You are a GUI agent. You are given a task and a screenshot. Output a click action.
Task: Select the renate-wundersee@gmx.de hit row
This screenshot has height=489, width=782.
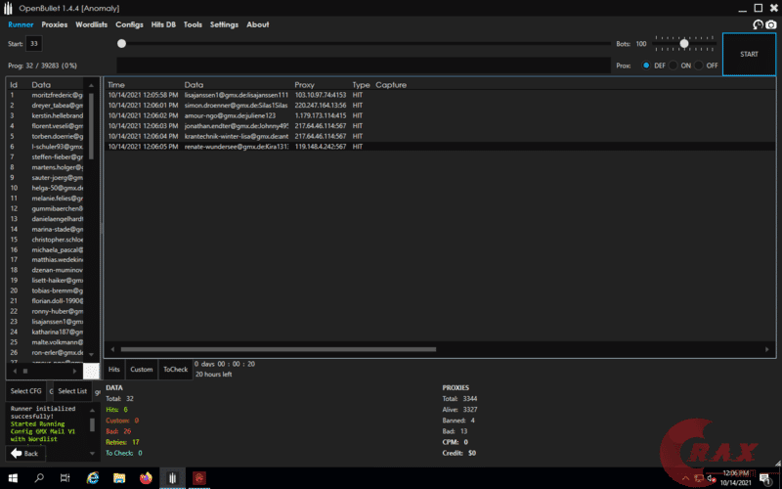pos(439,146)
